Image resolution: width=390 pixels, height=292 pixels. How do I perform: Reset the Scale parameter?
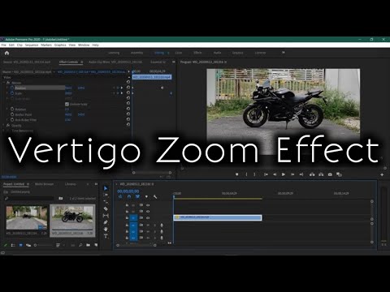128,92
